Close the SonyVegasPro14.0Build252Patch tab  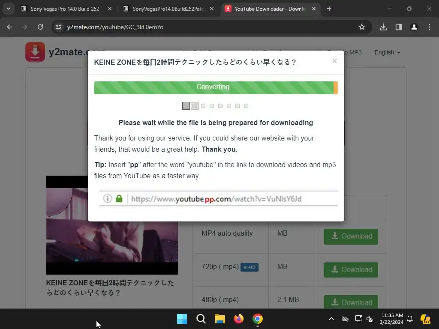[x=212, y=9]
